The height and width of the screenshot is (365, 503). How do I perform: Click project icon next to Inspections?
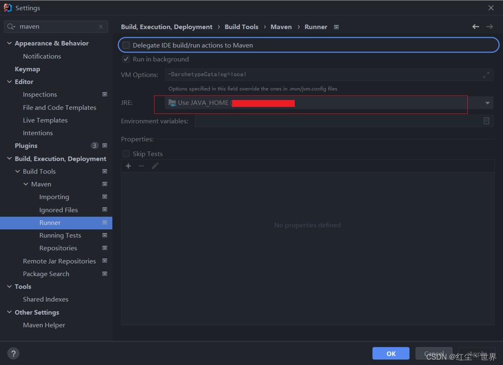(105, 95)
